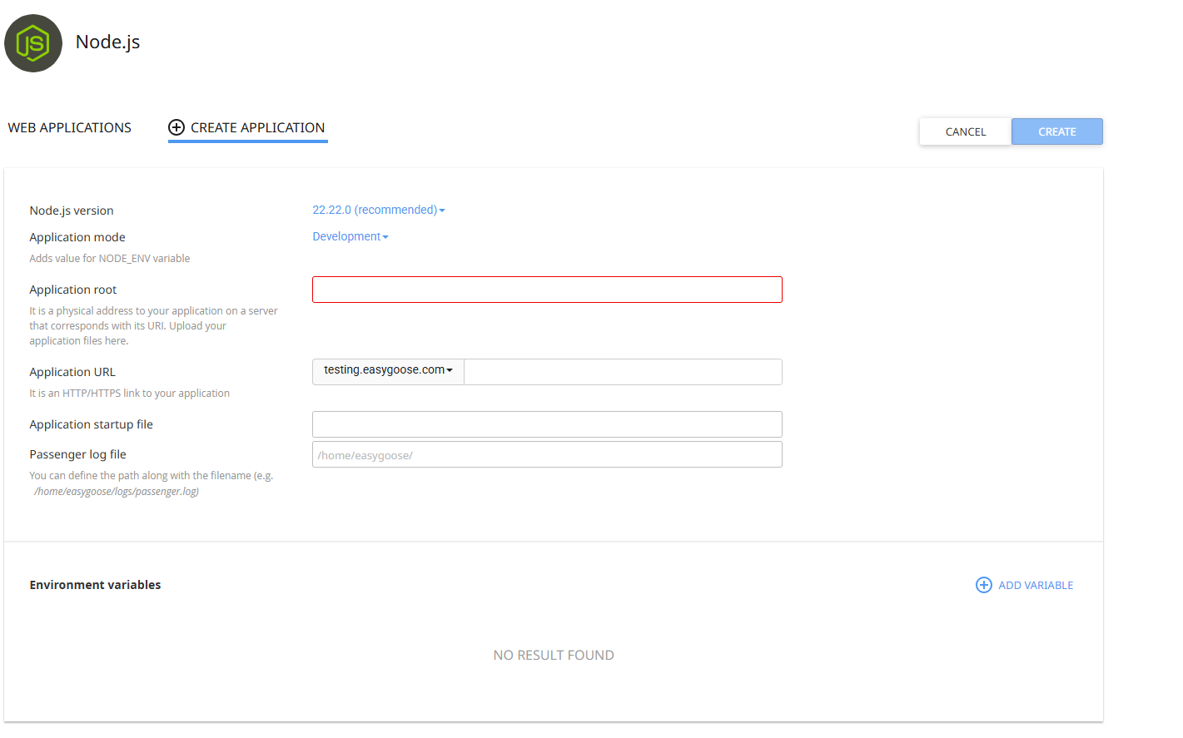Switch to the WEB APPLICATIONS tab

[69, 127]
